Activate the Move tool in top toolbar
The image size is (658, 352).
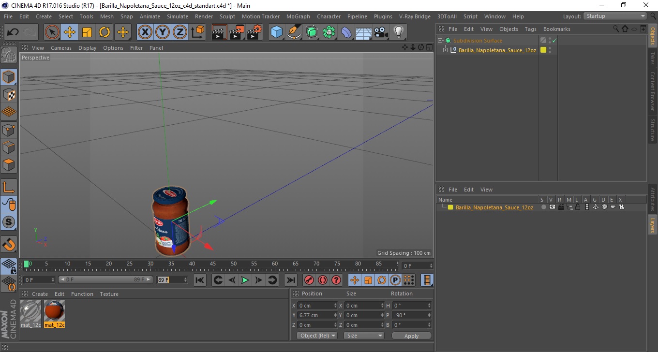70,32
